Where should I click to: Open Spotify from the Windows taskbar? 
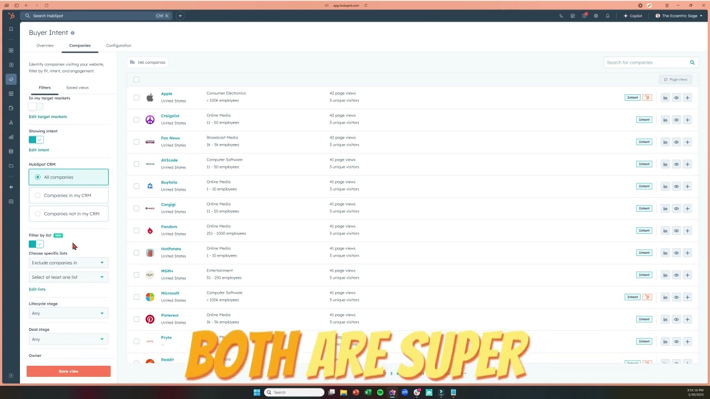pos(380,392)
